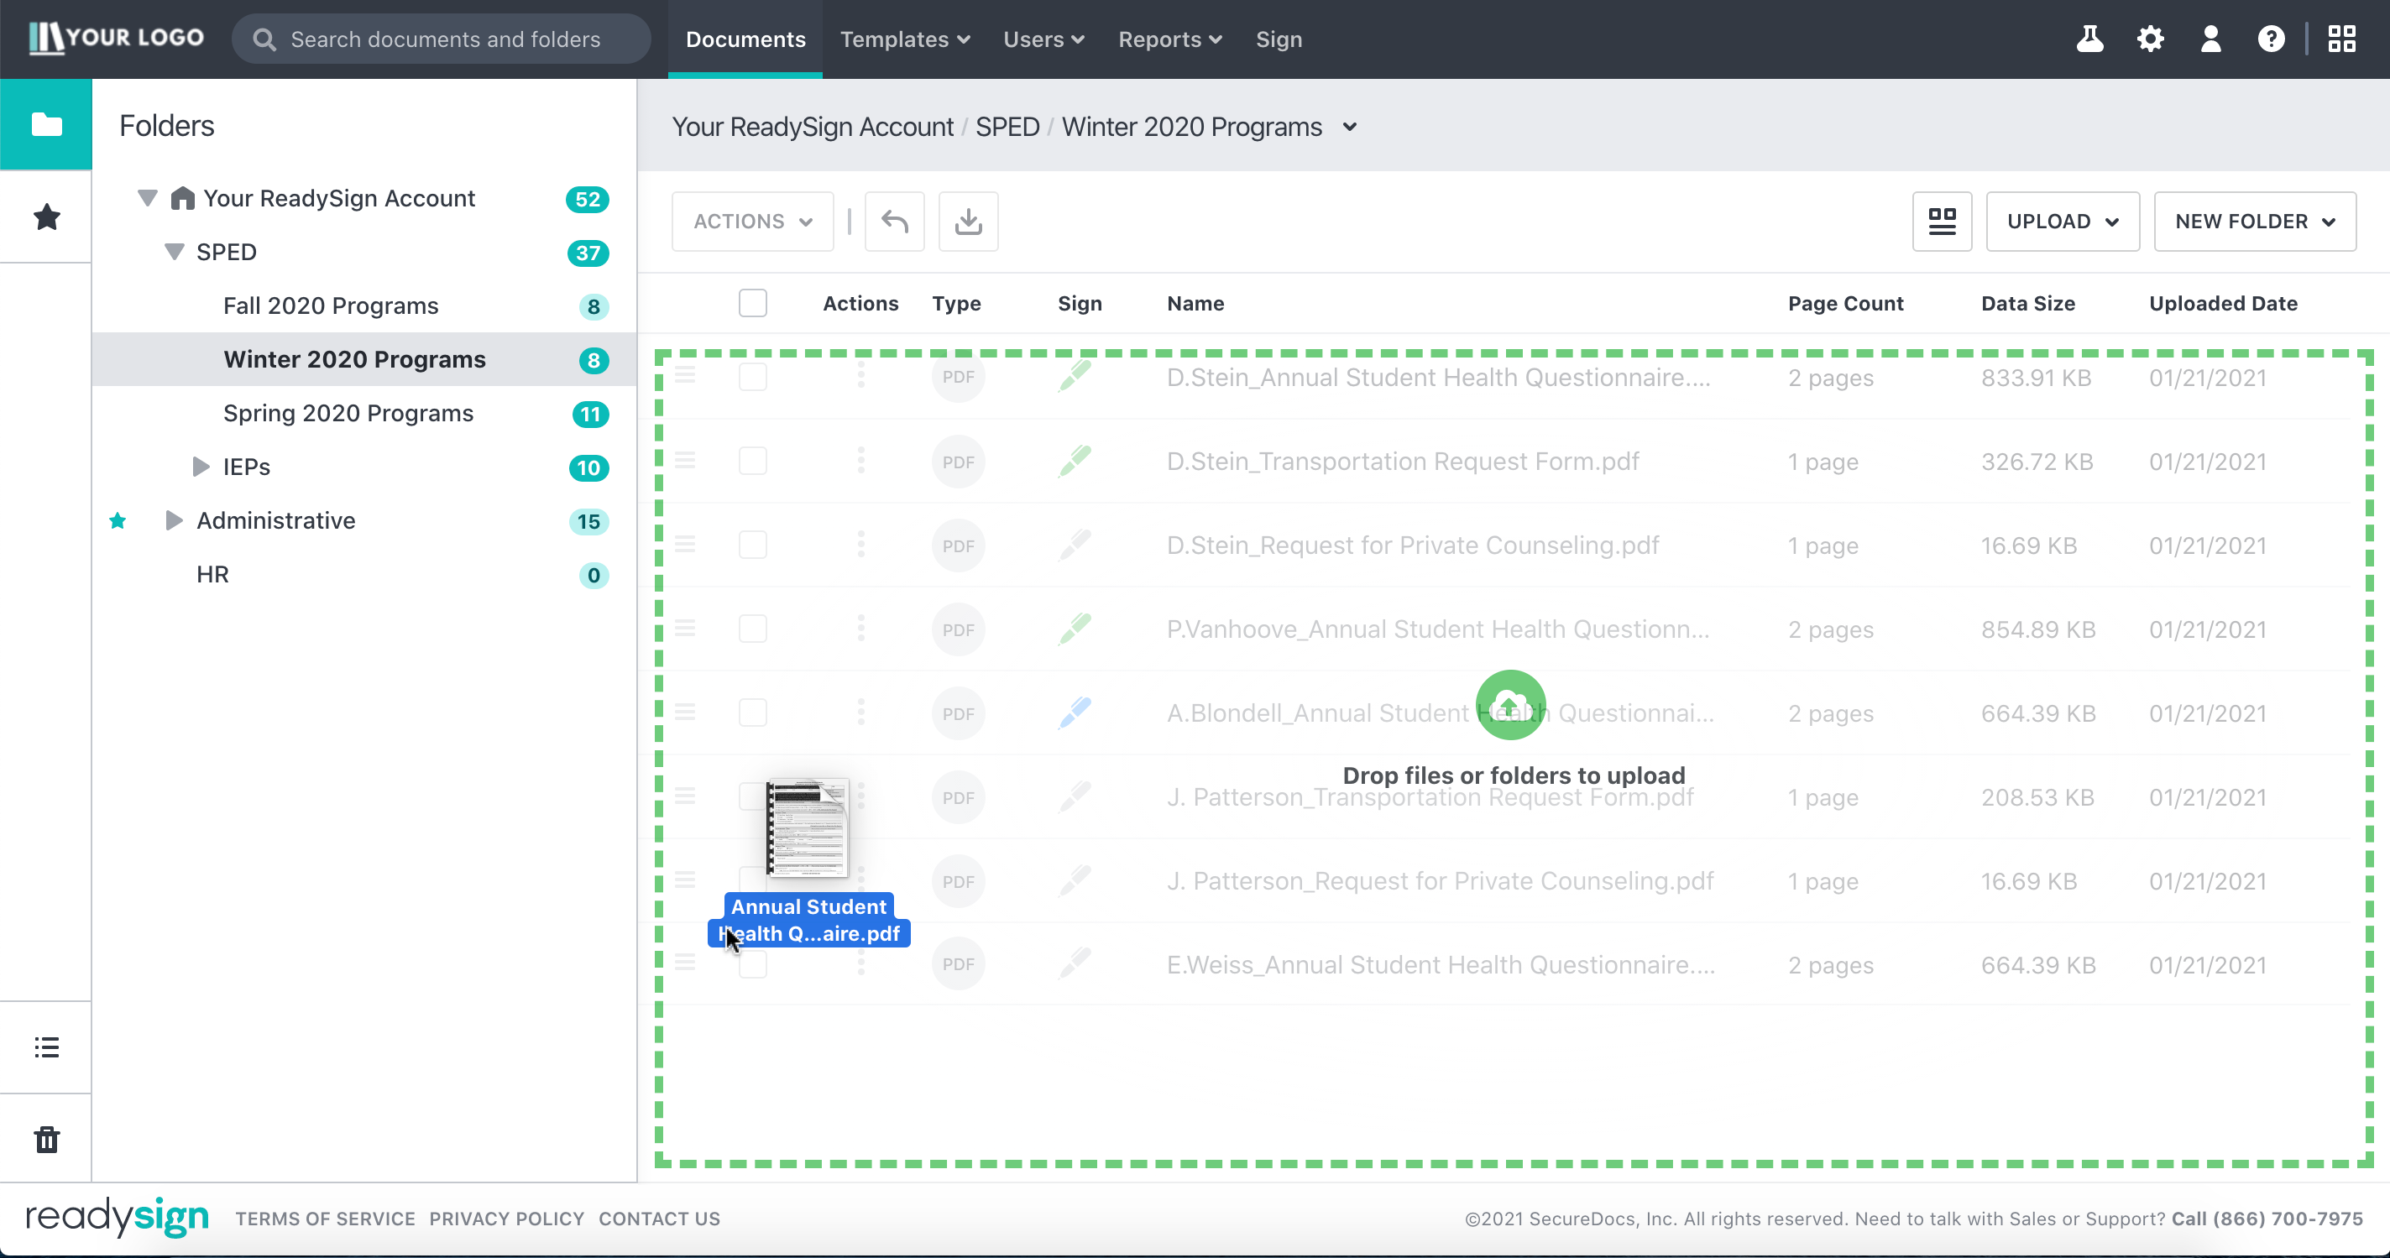Click the settings gear in the top bar
The width and height of the screenshot is (2390, 1258).
[x=2151, y=39]
